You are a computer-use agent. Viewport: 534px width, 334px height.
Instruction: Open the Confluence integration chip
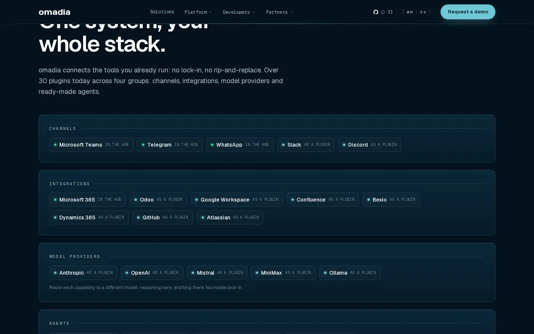tap(323, 200)
